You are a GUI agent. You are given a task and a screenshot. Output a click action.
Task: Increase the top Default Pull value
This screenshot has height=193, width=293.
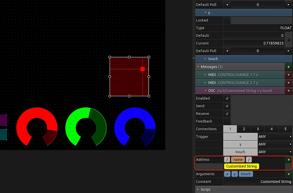tap(288, 5)
